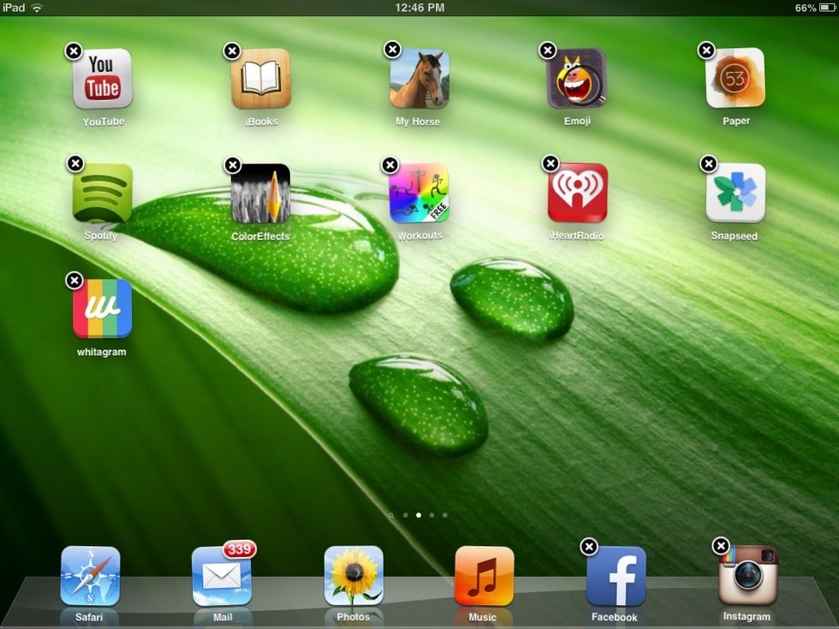Open Mail with unread messages
This screenshot has width=839, height=629.
pyautogui.click(x=222, y=577)
